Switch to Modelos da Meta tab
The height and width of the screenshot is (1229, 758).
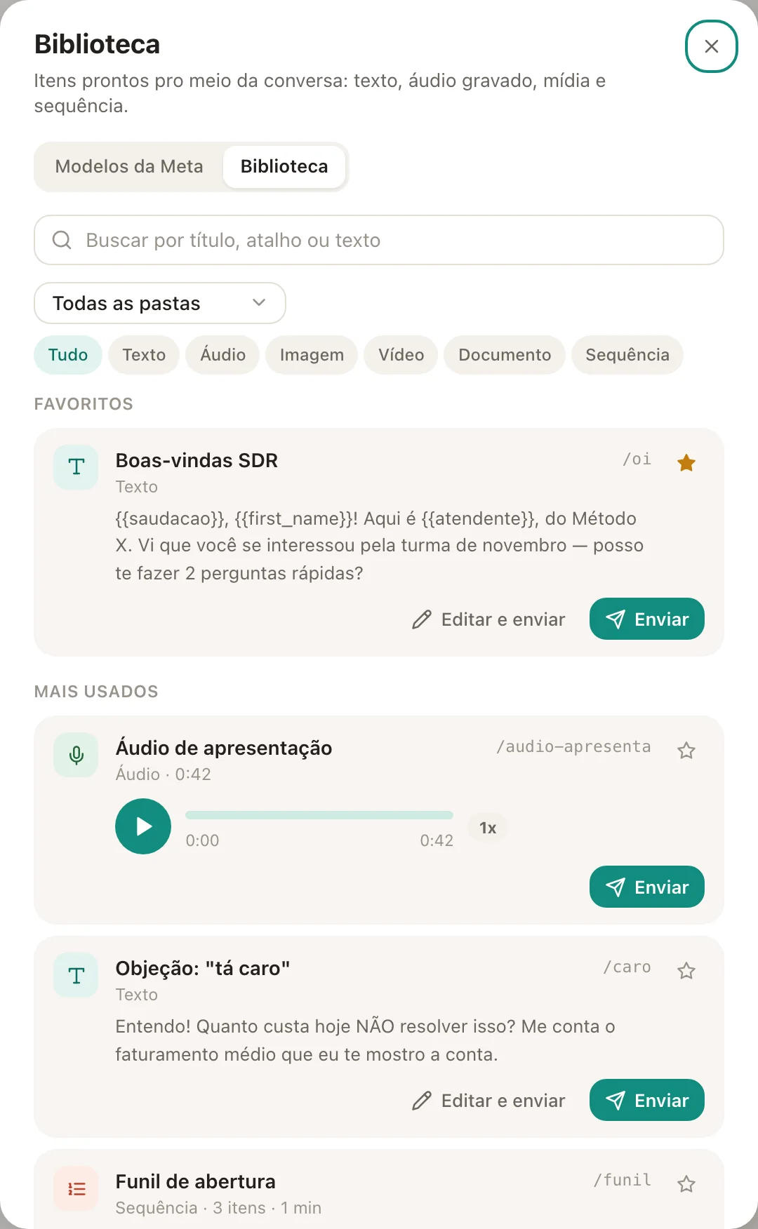[x=129, y=166]
